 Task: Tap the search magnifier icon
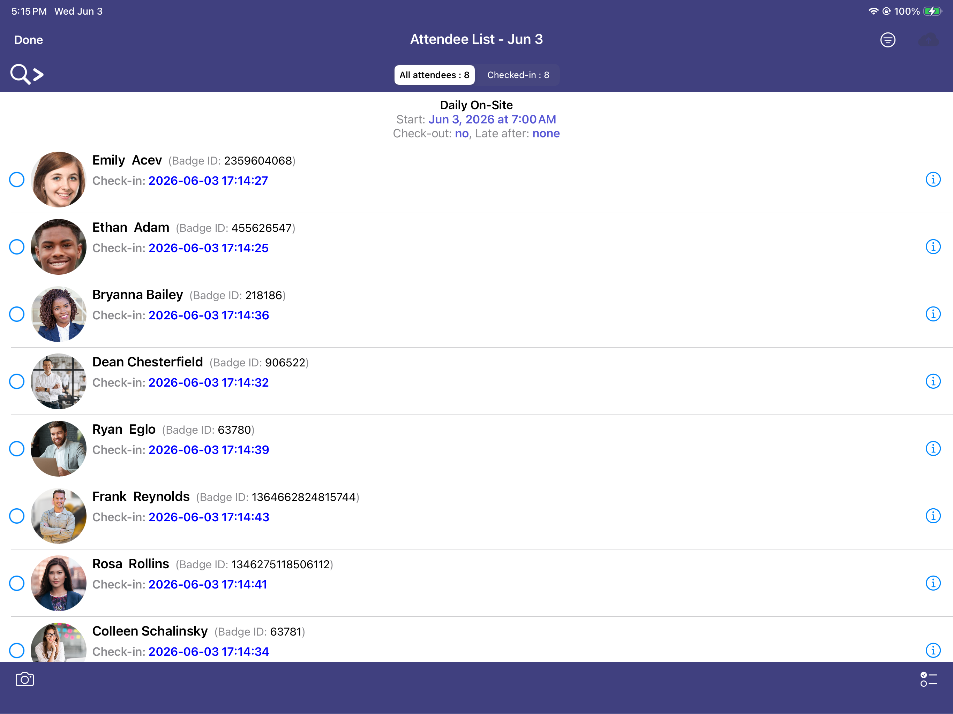tap(20, 74)
